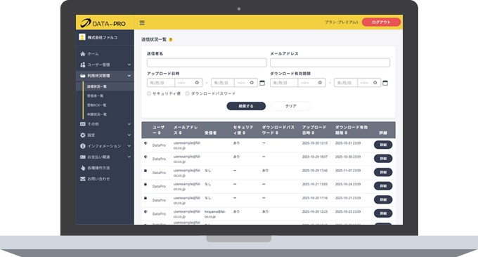Click the box icon on the 2025-10-29 17:43 row
The width and height of the screenshot is (478, 257).
[x=146, y=171]
